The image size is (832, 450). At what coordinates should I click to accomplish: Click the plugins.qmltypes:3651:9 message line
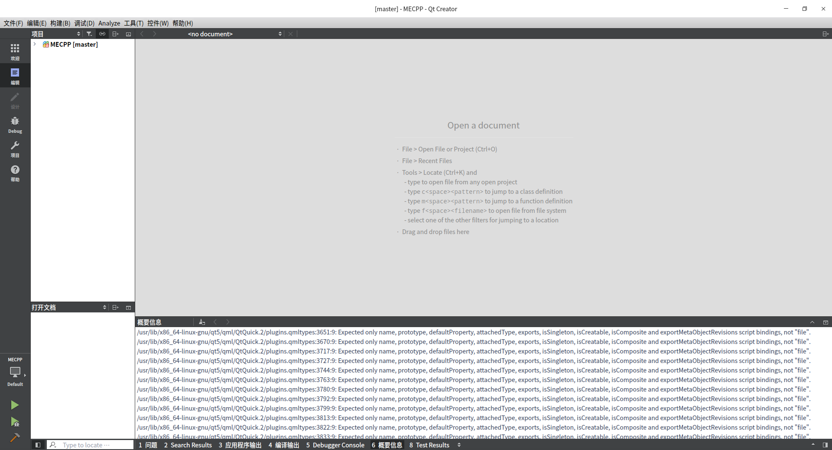[474, 332]
